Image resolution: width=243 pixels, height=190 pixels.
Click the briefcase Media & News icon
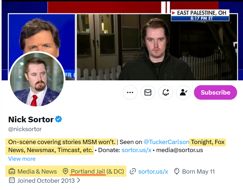[12, 171]
